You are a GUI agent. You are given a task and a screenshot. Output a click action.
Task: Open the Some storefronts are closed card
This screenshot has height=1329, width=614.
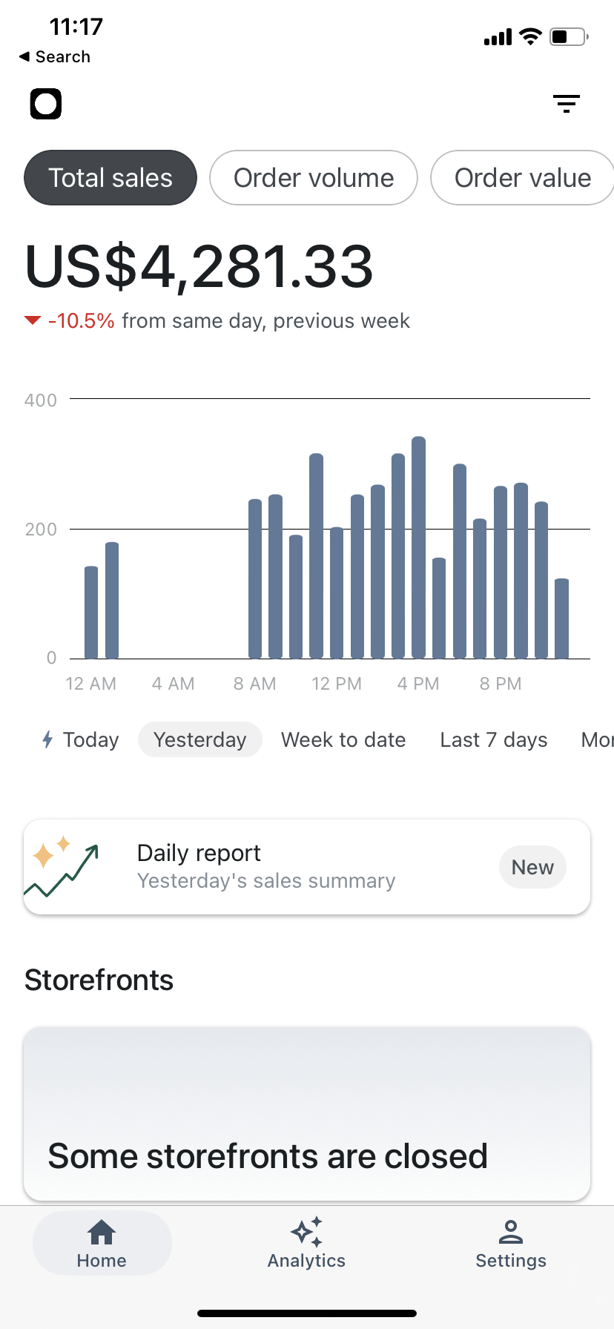point(307,1112)
